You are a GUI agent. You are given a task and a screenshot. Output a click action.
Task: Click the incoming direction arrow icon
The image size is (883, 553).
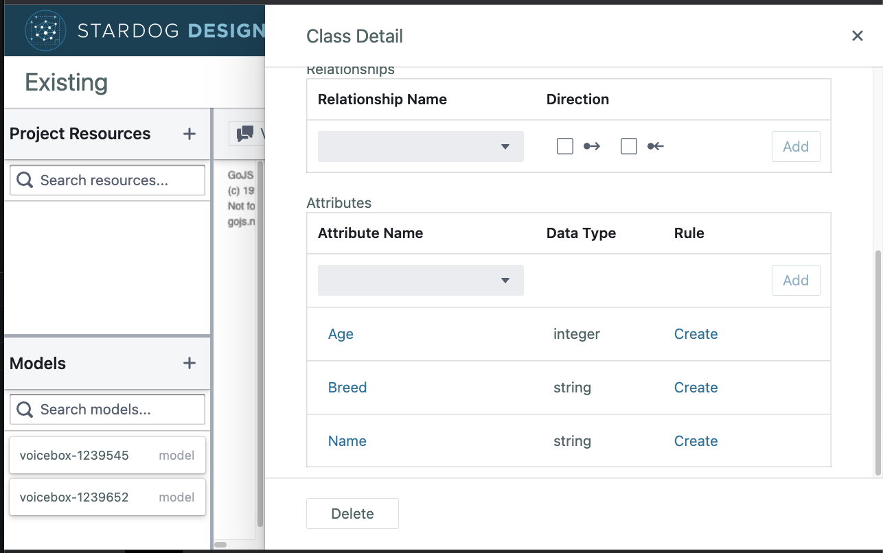coord(655,146)
